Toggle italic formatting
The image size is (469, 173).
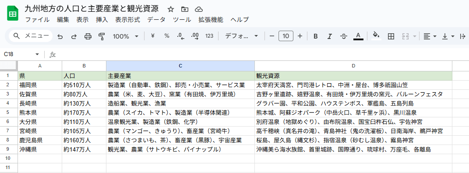[330, 36]
